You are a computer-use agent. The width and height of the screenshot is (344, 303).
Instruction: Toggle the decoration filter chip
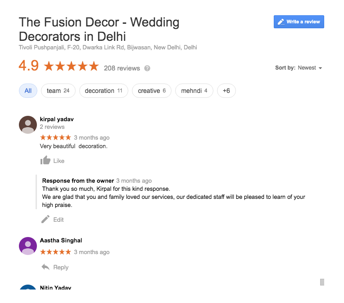click(104, 91)
